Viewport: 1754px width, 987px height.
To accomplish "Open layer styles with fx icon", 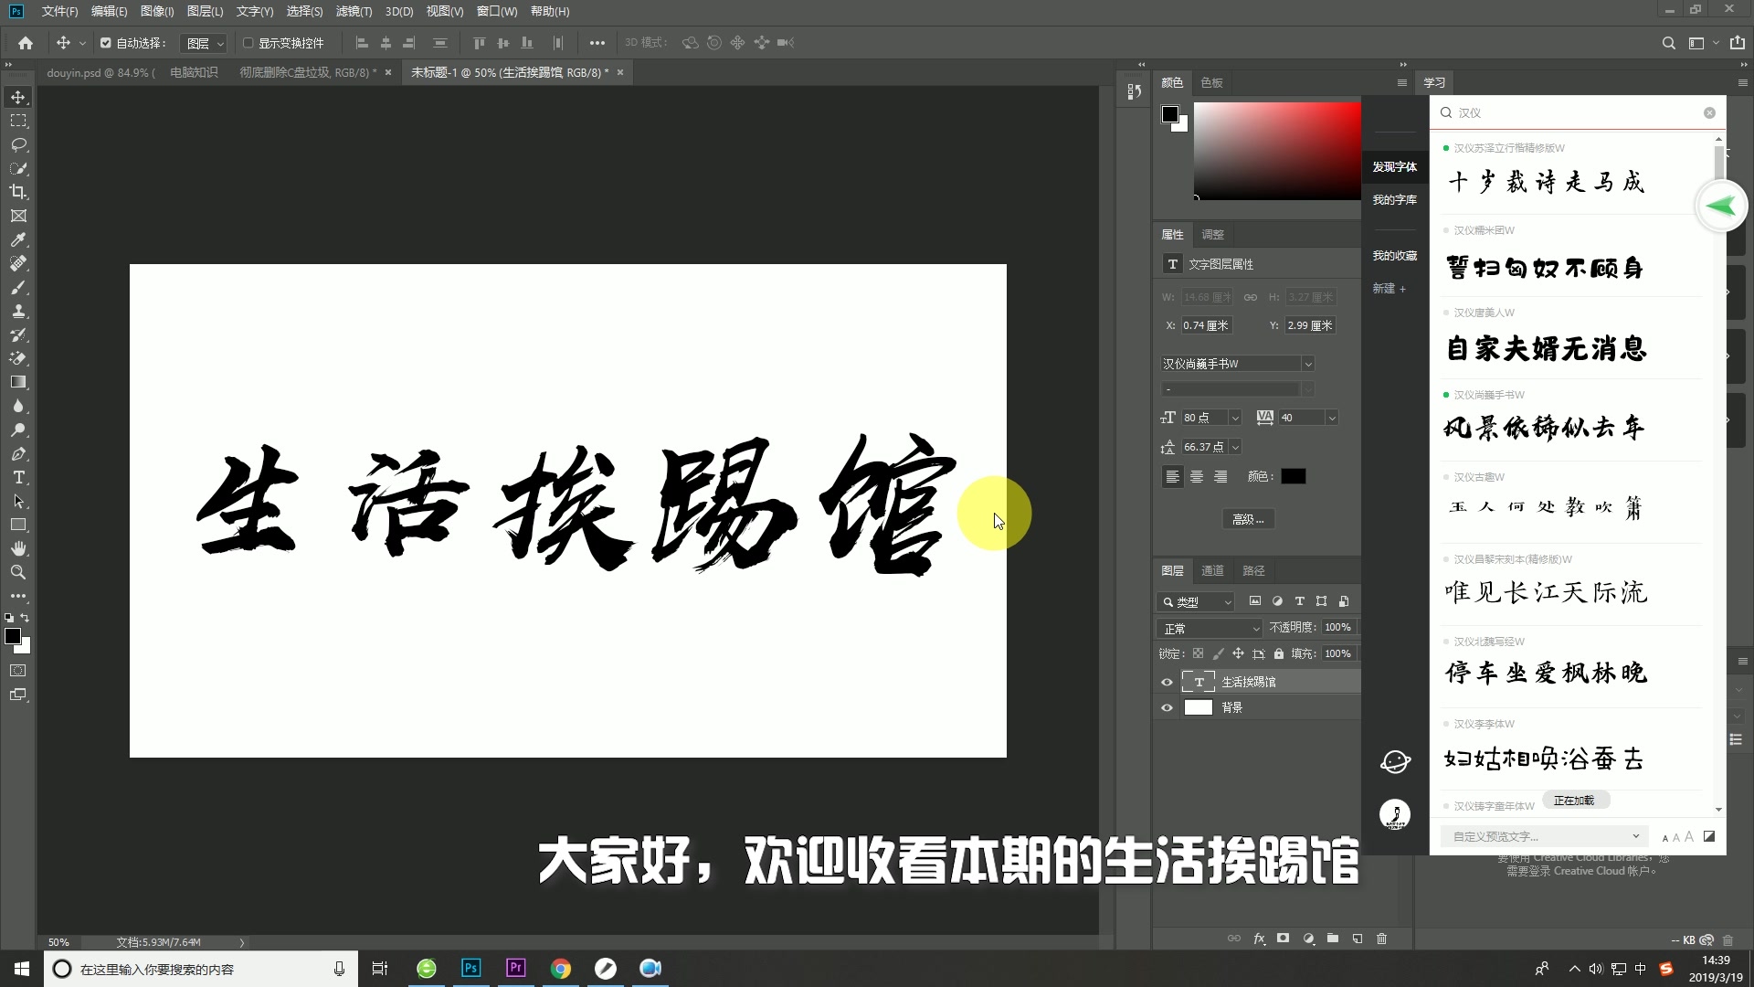I will (x=1259, y=939).
